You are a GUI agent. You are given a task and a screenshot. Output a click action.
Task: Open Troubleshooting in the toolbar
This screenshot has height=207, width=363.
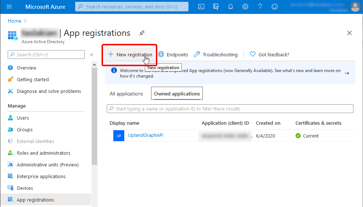click(216, 55)
